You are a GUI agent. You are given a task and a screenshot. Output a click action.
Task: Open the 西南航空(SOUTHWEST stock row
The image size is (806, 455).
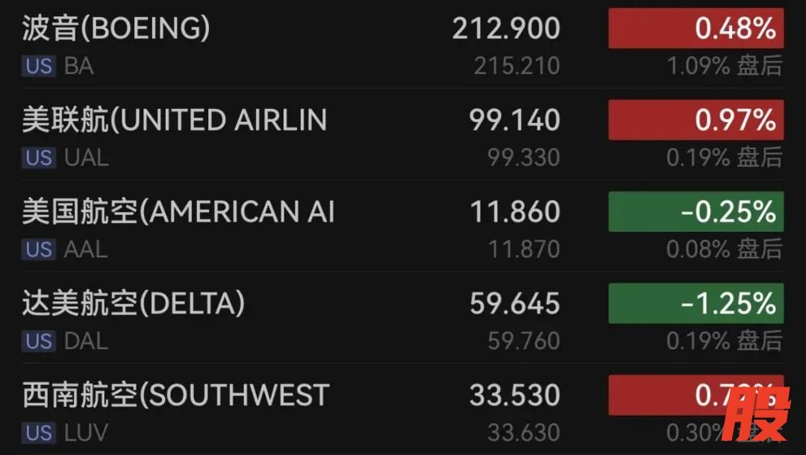pos(175,395)
